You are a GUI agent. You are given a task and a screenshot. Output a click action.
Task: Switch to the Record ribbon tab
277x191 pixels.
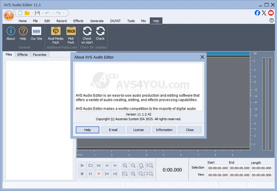point(61,21)
